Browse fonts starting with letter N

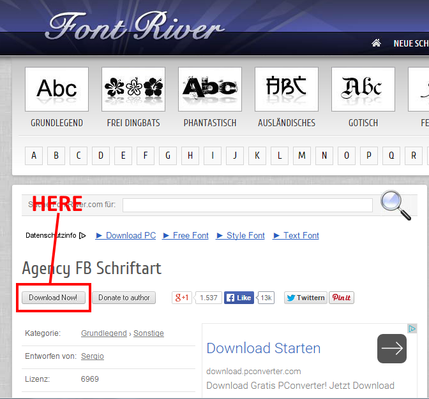(x=324, y=156)
